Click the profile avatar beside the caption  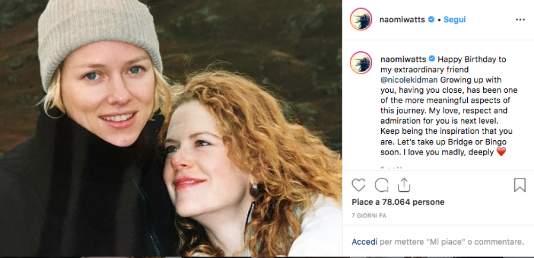point(361,63)
